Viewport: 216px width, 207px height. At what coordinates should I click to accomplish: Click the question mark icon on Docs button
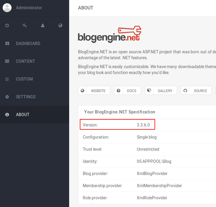[118, 91]
